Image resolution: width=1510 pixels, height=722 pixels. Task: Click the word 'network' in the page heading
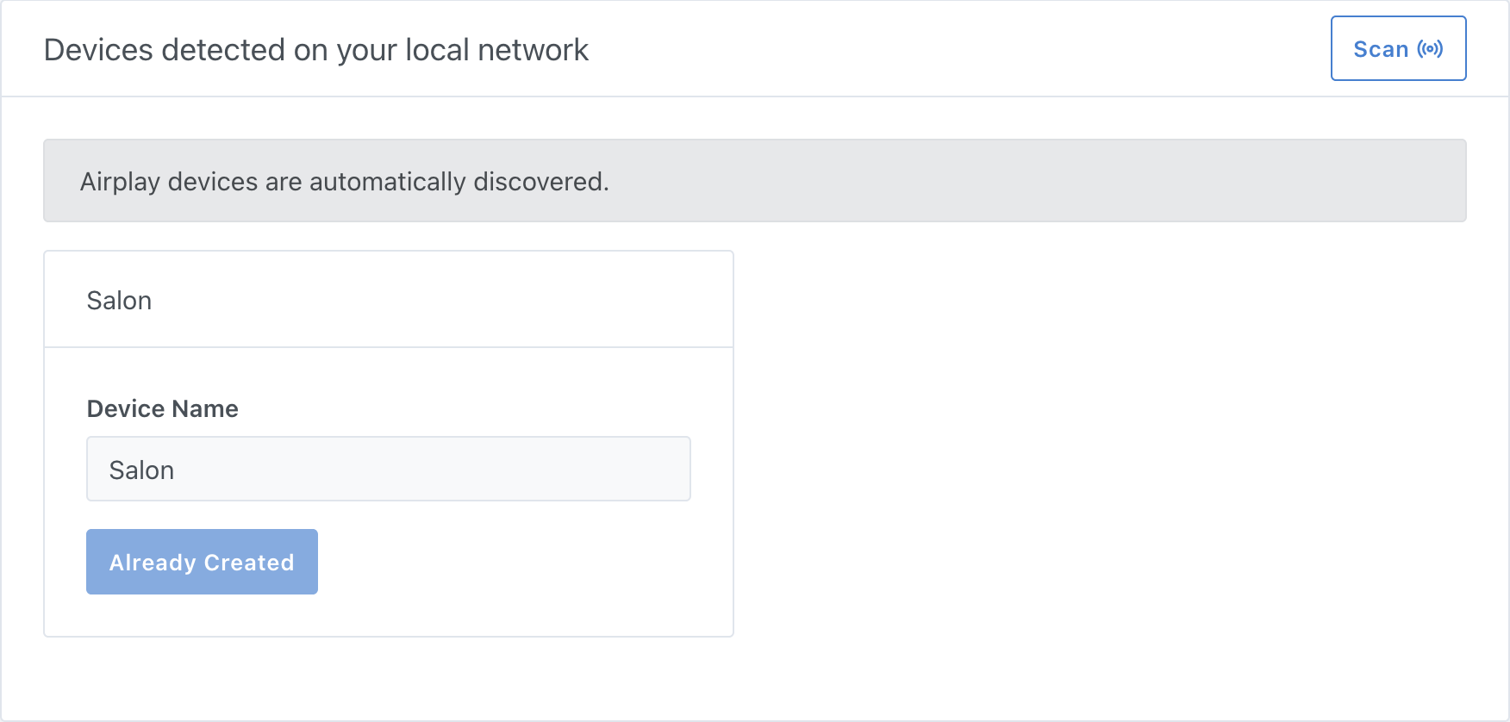[533, 50]
